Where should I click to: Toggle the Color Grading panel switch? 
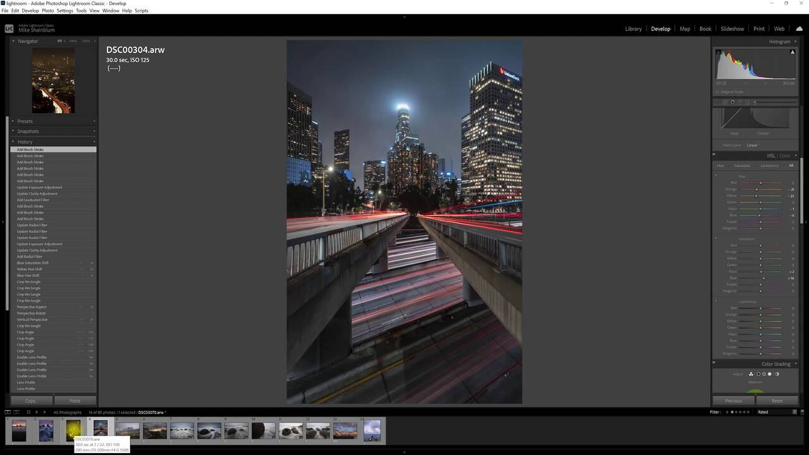pos(714,363)
